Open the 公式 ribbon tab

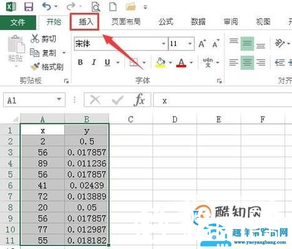(166, 22)
